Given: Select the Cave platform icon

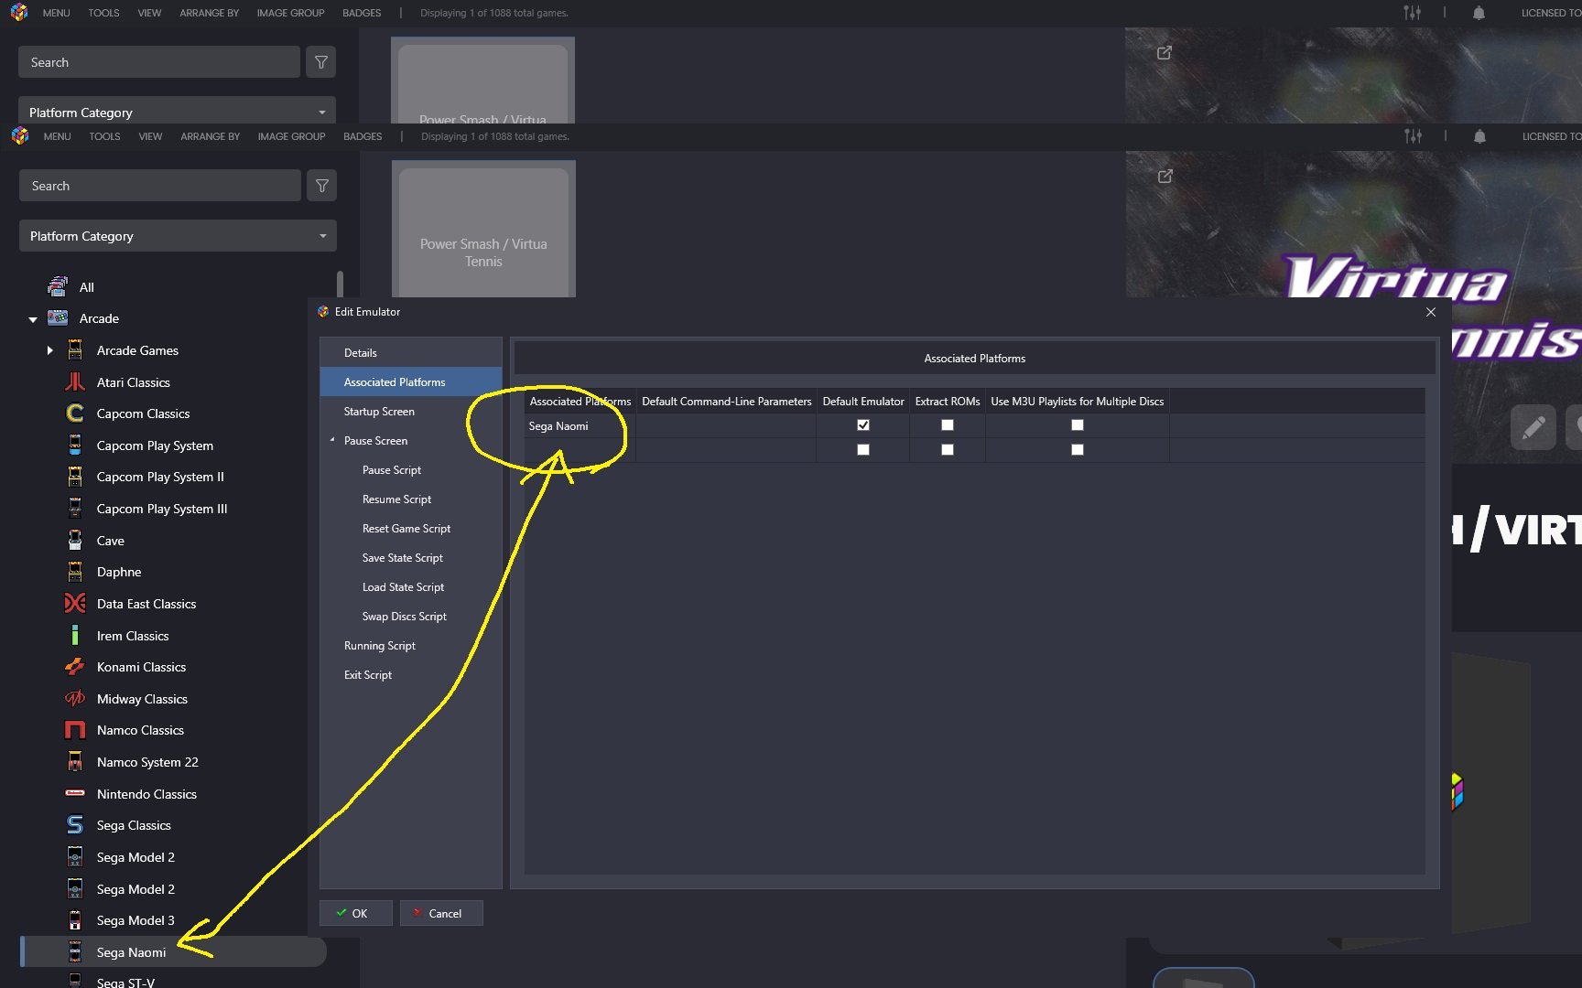Looking at the screenshot, I should coord(75,541).
